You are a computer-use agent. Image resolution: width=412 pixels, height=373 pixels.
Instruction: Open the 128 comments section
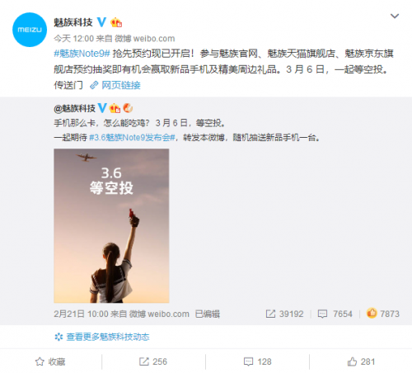257,361
